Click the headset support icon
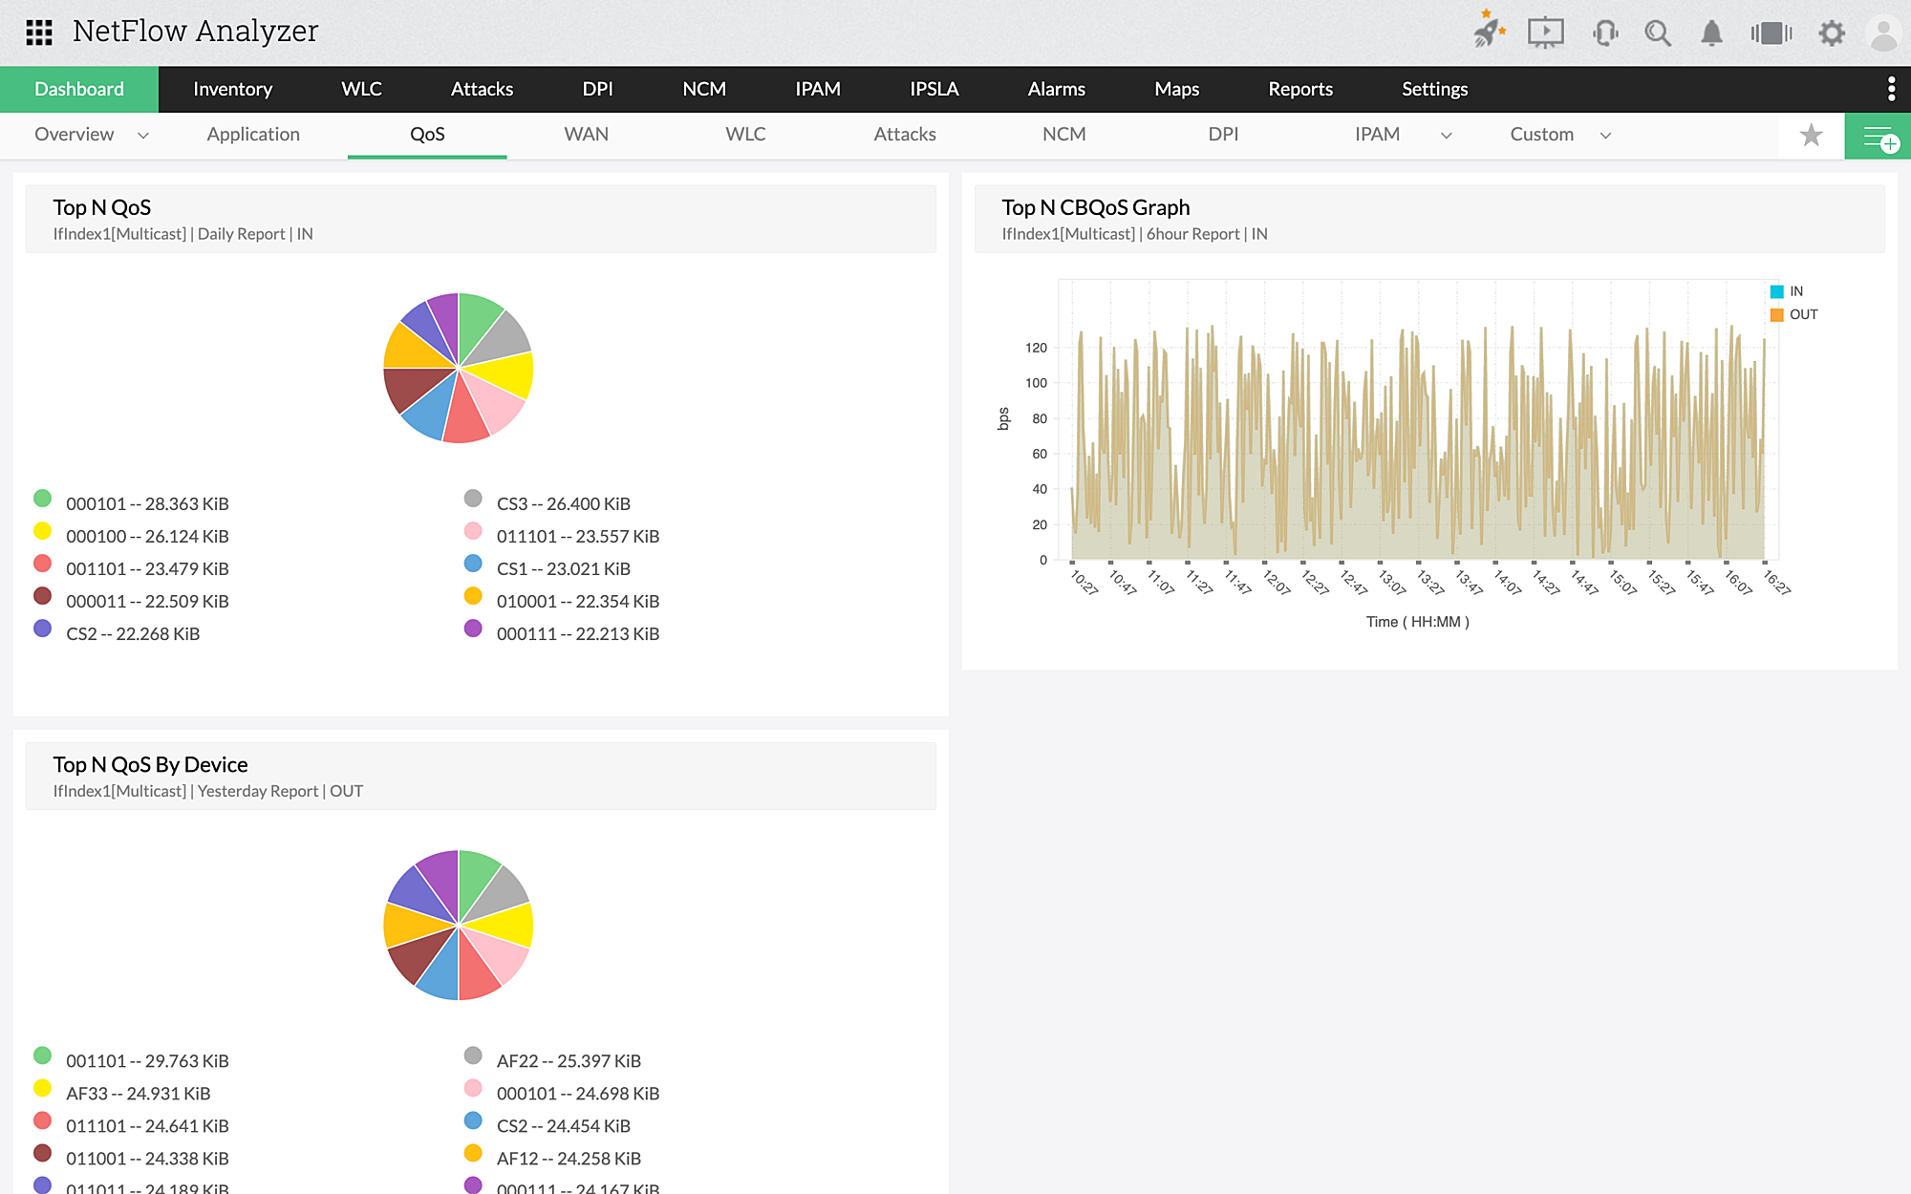This screenshot has height=1194, width=1911. pyautogui.click(x=1605, y=33)
